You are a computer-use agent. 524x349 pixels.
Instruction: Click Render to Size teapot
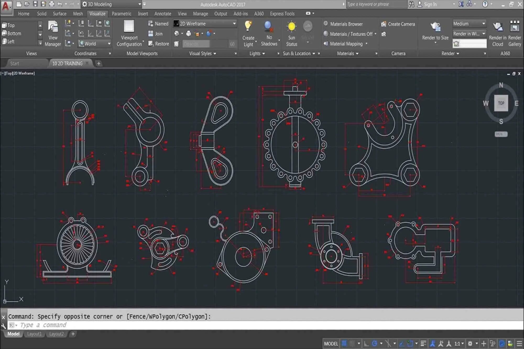click(435, 27)
